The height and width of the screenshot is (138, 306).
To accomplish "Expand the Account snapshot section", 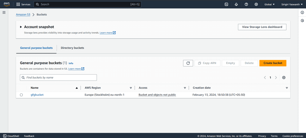I will pyautogui.click(x=21, y=27).
